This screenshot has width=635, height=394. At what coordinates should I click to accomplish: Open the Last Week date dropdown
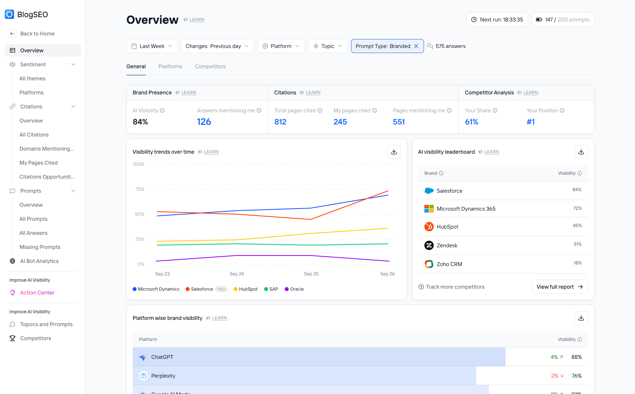point(152,46)
